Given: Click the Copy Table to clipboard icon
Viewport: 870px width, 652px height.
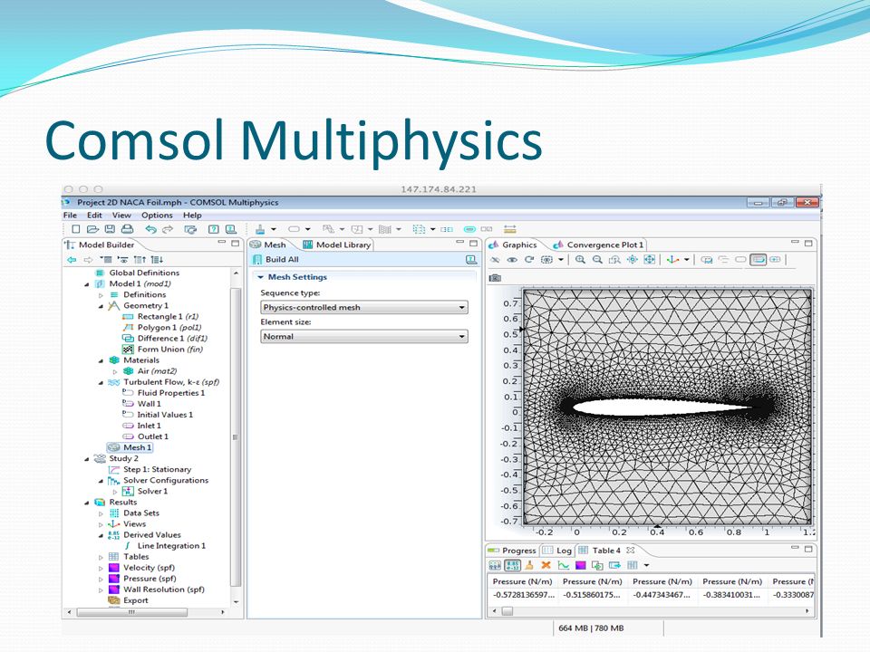Looking at the screenshot, I should pyautogui.click(x=597, y=565).
